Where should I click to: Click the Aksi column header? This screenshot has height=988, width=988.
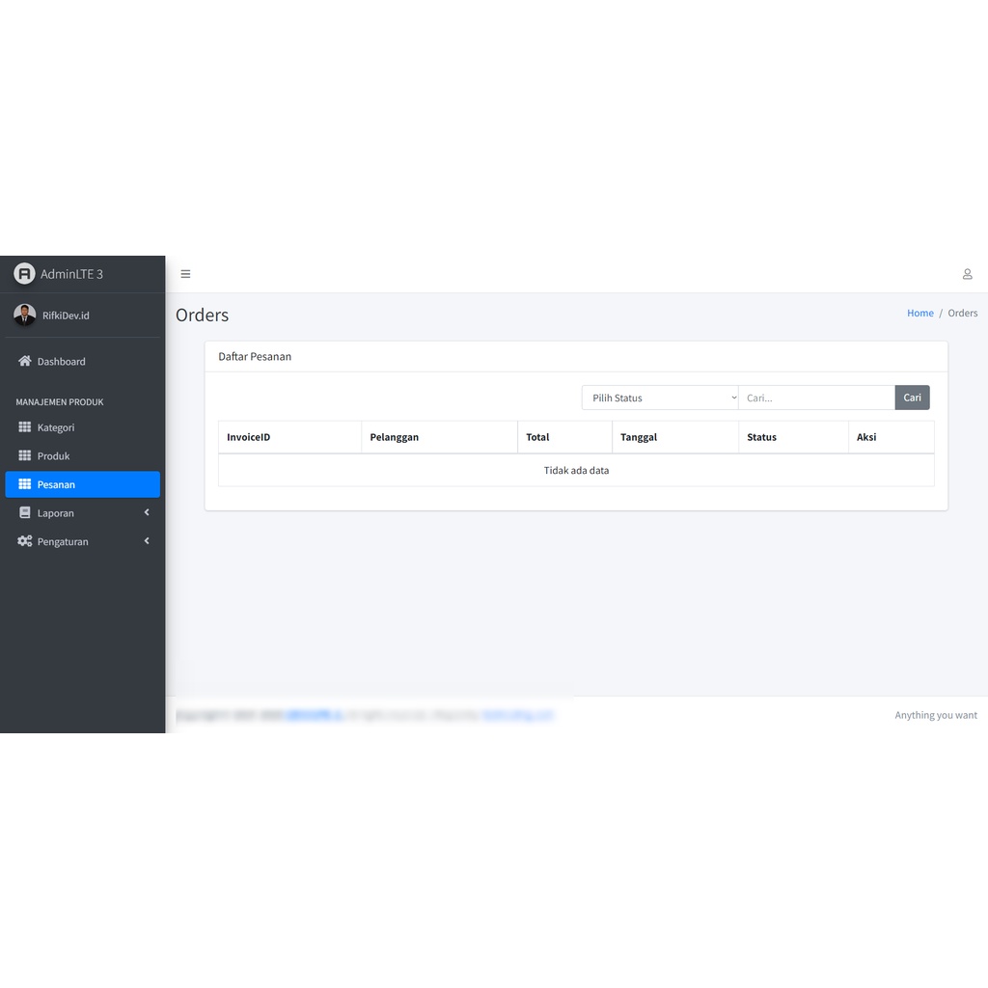[x=892, y=437]
